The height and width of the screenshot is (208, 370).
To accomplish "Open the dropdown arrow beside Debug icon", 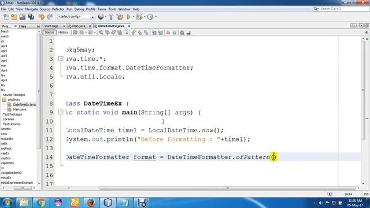I will coord(145,17).
